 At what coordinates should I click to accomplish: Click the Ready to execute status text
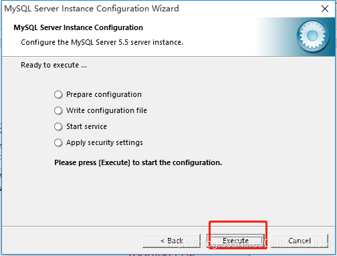click(53, 65)
